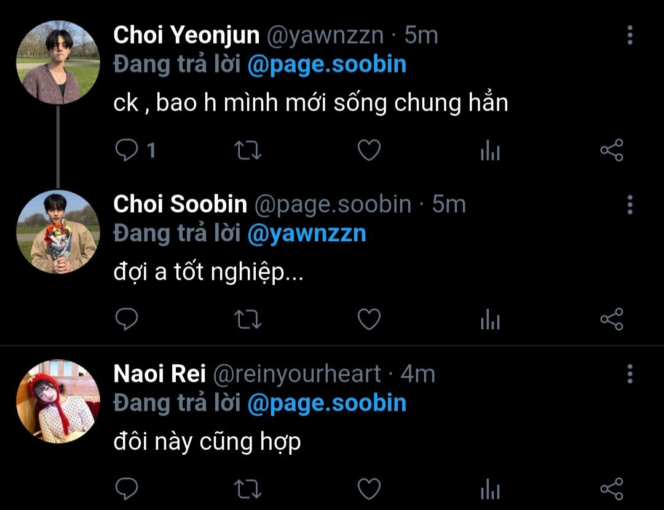Image resolution: width=664 pixels, height=510 pixels.
Task: Reply to Naoi Rei's tweet
Action: tap(127, 488)
